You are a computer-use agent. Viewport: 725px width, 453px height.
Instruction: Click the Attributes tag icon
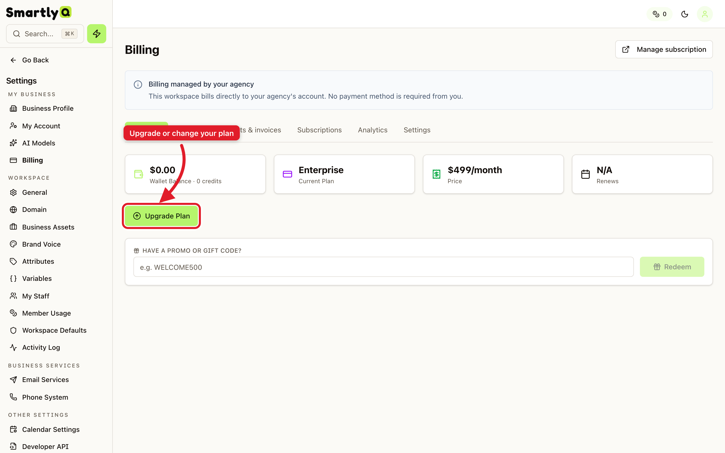tap(13, 261)
